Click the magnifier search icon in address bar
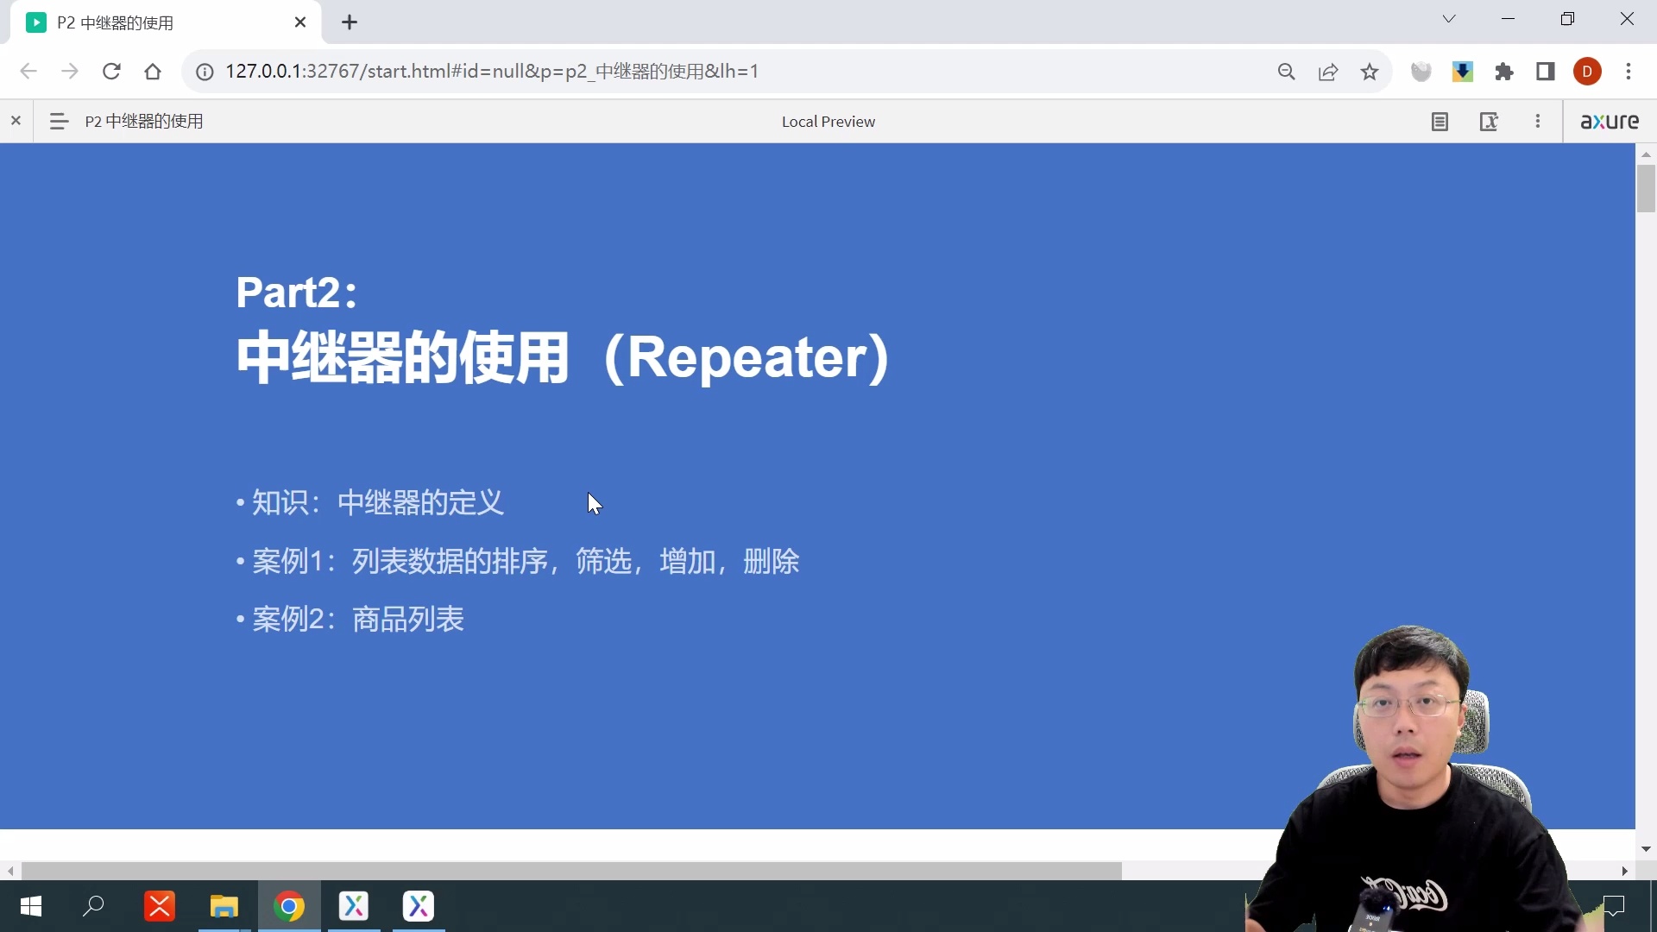This screenshot has width=1657, height=932. [1287, 72]
